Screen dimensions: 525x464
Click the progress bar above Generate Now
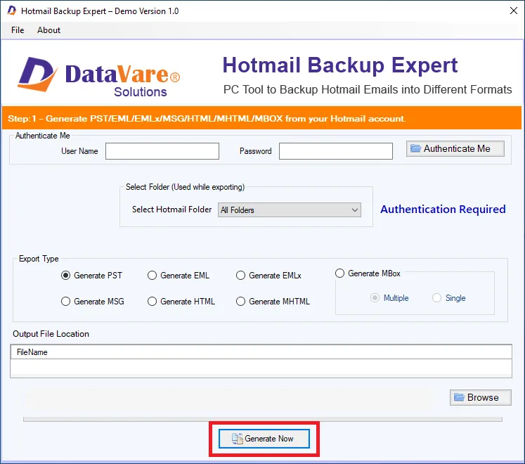coord(263,420)
